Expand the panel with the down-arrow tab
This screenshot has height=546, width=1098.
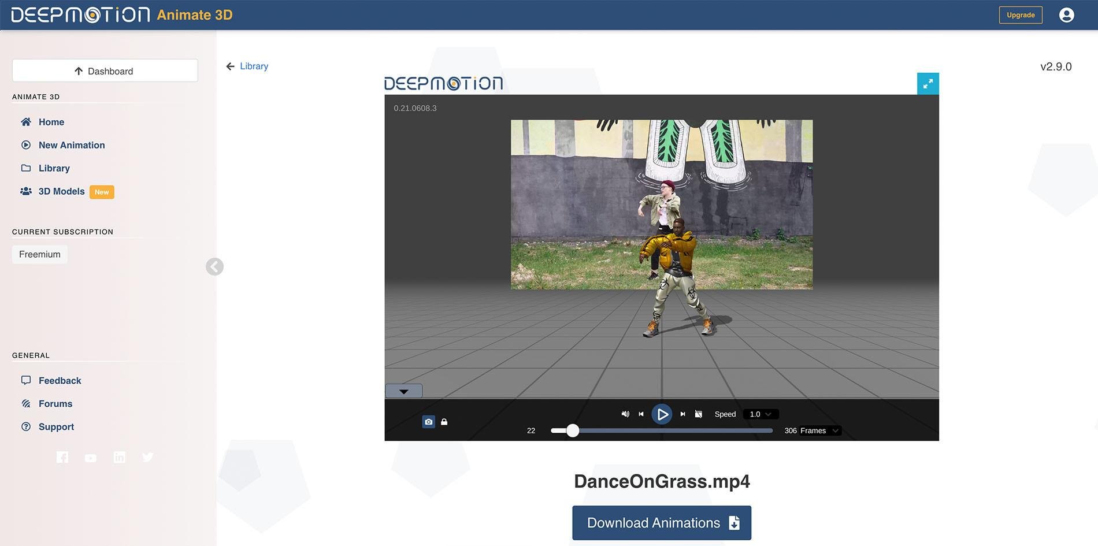tap(404, 391)
